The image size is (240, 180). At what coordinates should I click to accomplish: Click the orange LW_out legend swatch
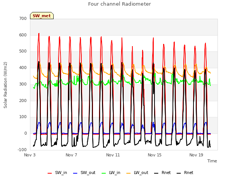pyautogui.click(x=129, y=173)
